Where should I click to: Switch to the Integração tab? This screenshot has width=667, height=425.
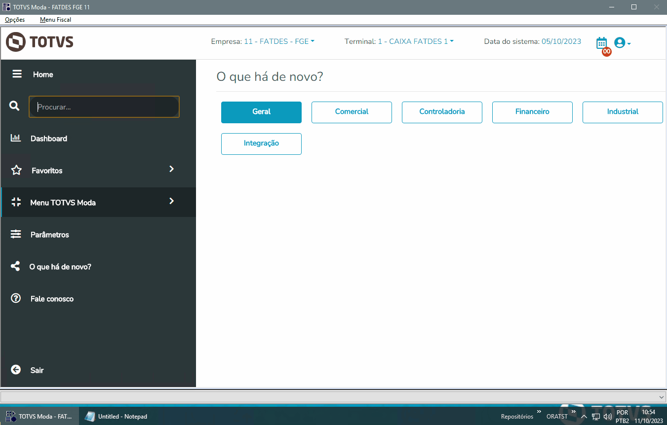point(261,143)
